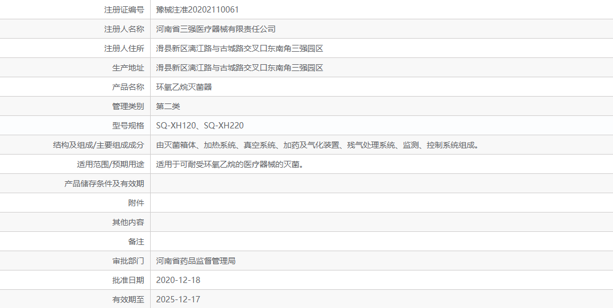The height and width of the screenshot is (308, 613).
Task: Click the category value '第二类'
Action: [168, 106]
